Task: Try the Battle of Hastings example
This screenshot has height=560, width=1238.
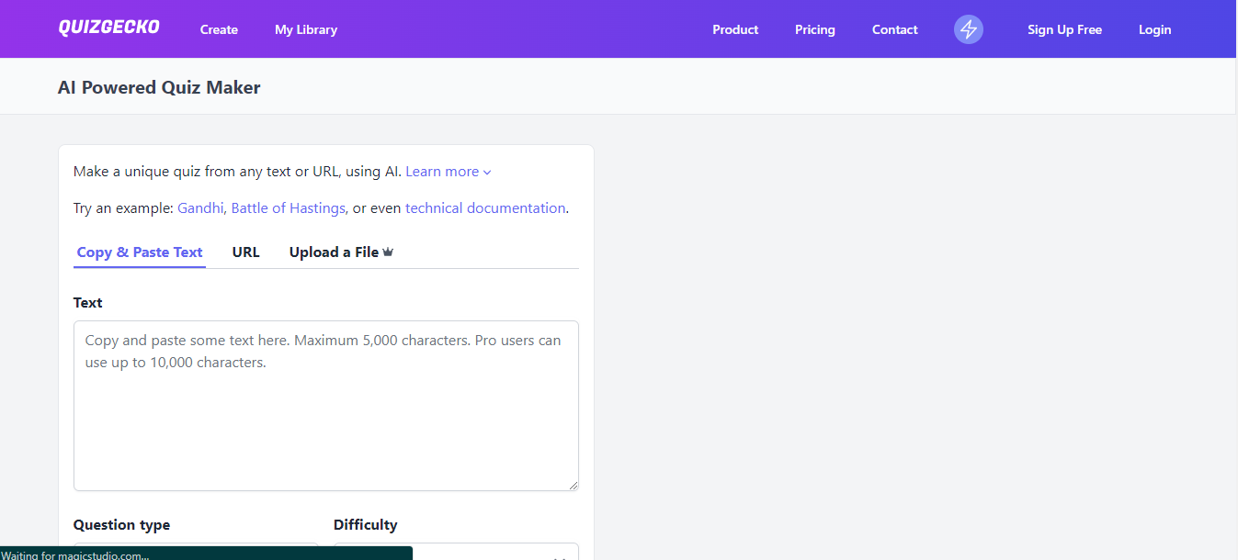Action: tap(288, 208)
